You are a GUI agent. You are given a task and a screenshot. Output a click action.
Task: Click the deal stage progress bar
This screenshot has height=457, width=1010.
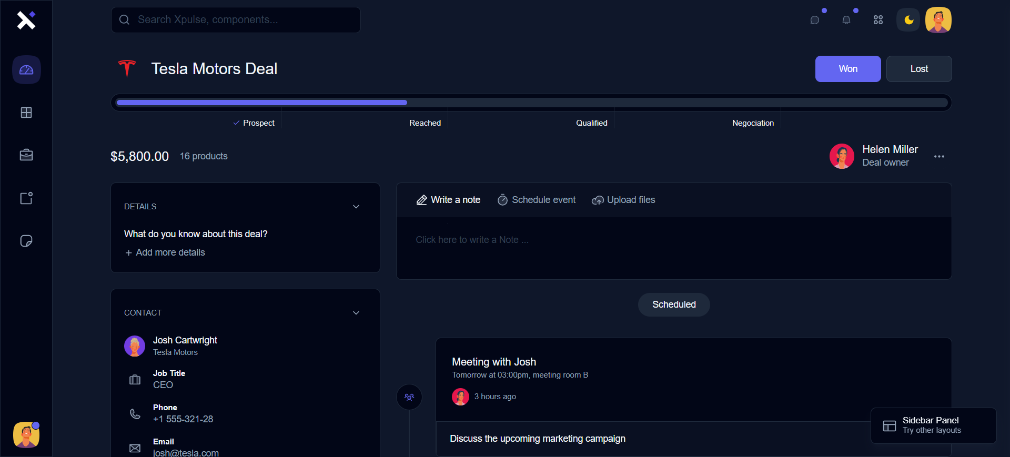tap(531, 103)
